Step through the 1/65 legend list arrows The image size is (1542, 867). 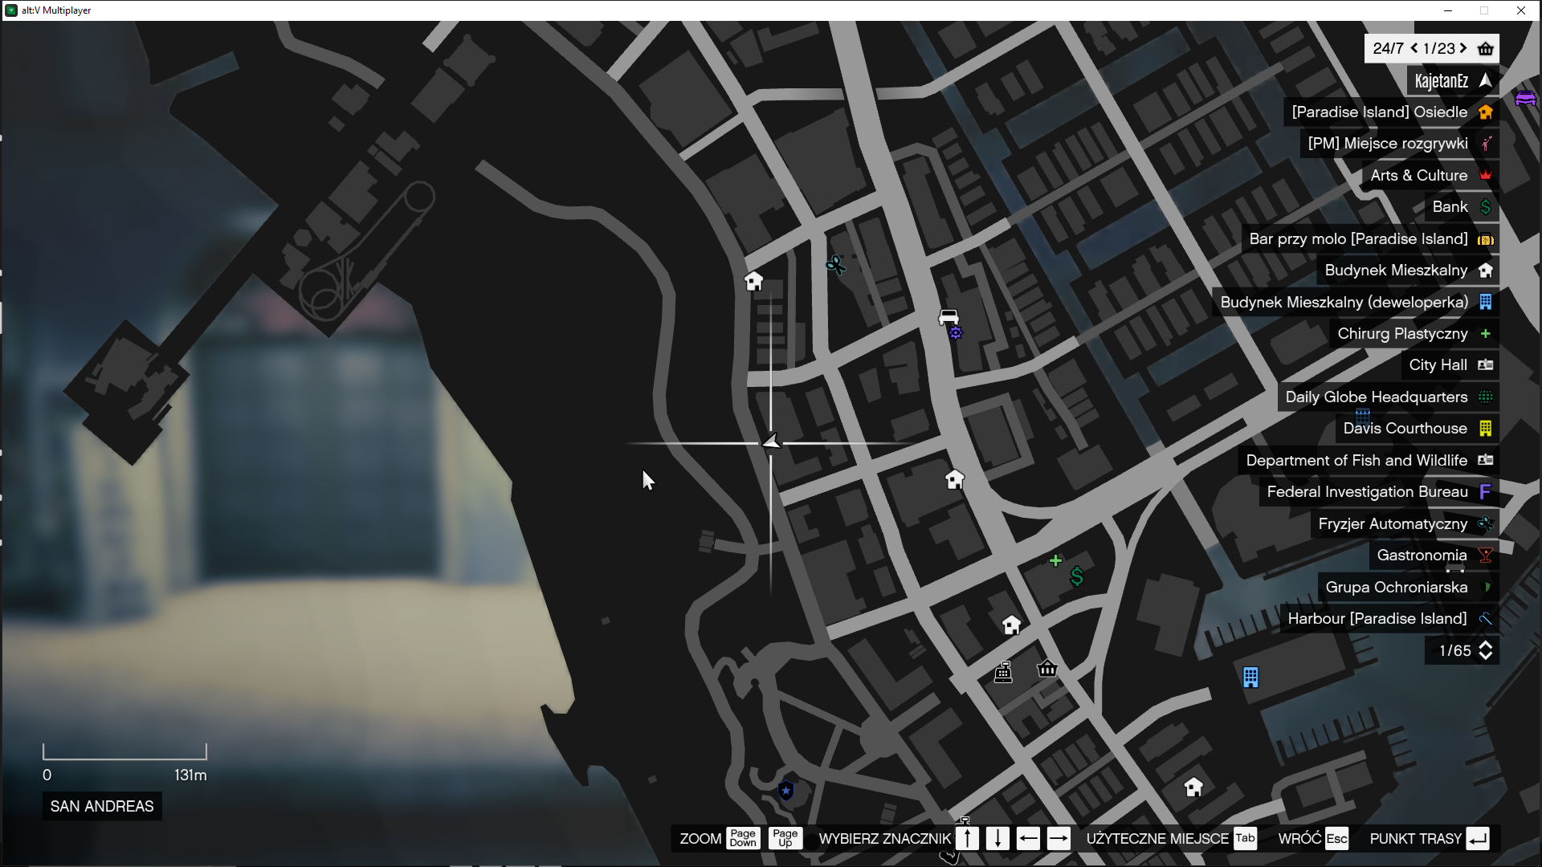point(1486,650)
